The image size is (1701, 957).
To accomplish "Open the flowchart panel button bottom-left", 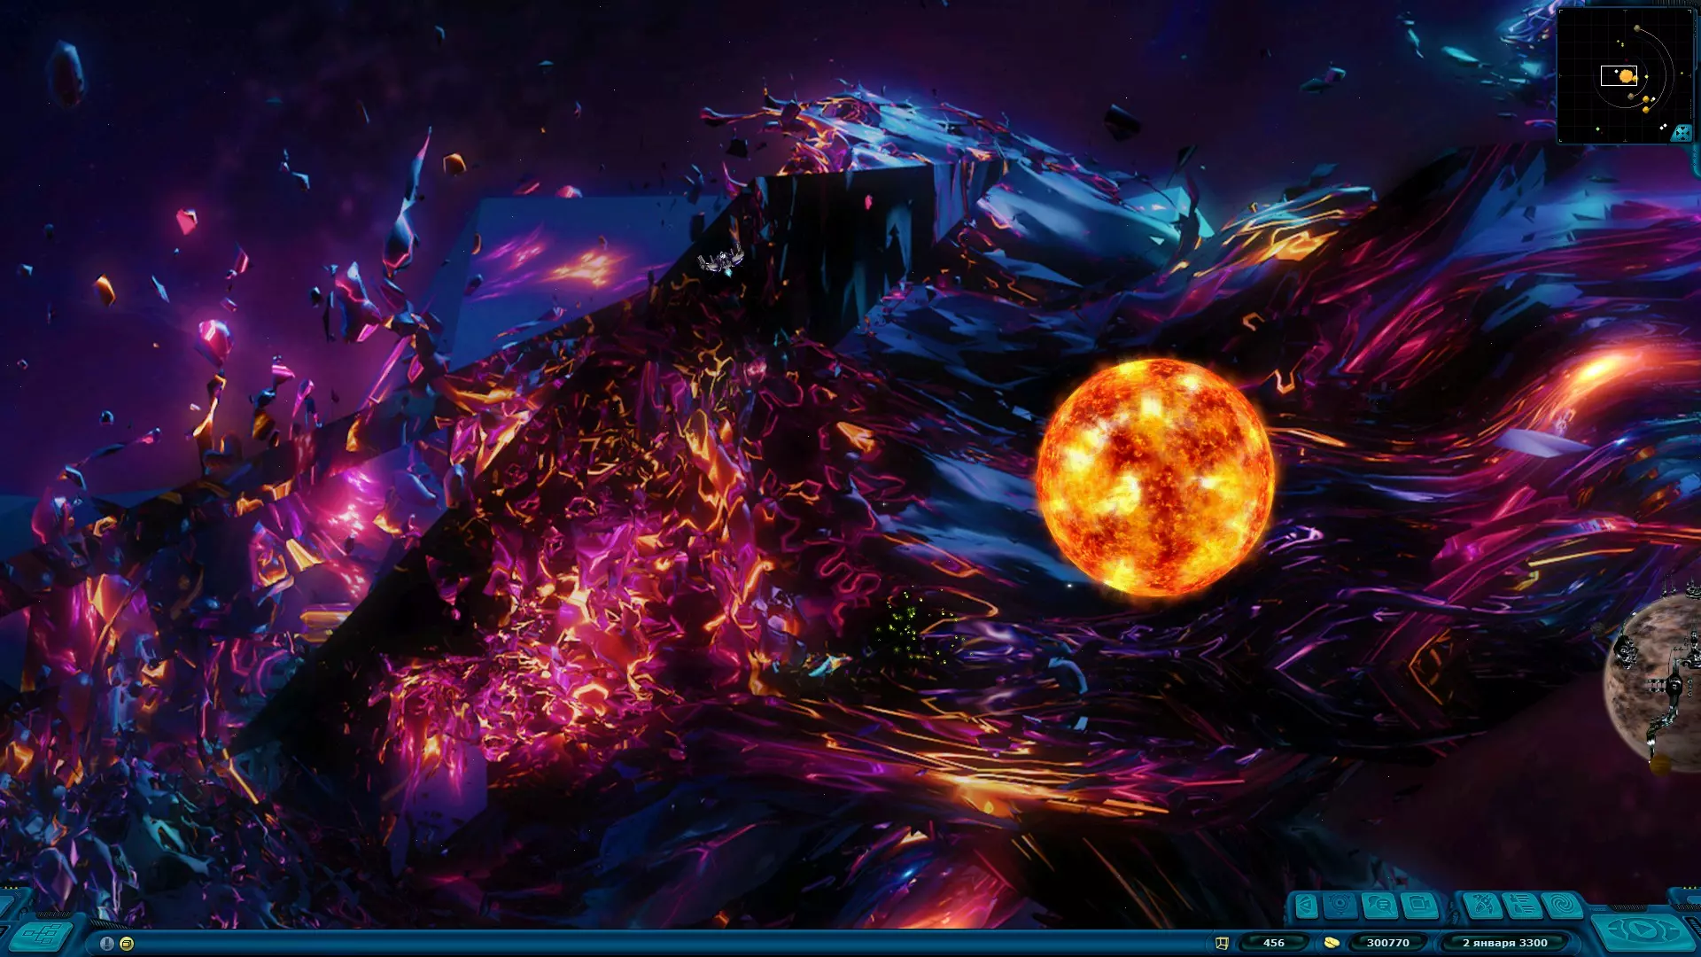I will pyautogui.click(x=41, y=934).
